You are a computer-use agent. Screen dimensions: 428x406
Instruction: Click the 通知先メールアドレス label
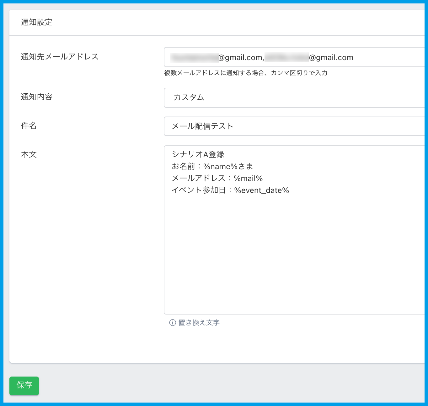[x=60, y=57]
